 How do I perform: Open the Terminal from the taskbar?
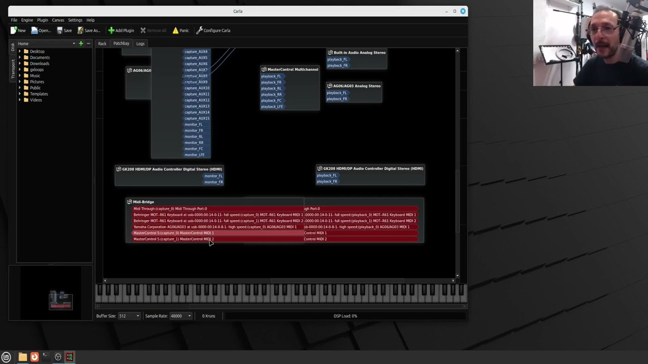tap(46, 357)
